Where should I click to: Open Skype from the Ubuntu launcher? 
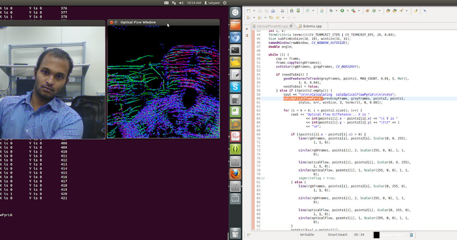tap(235, 87)
